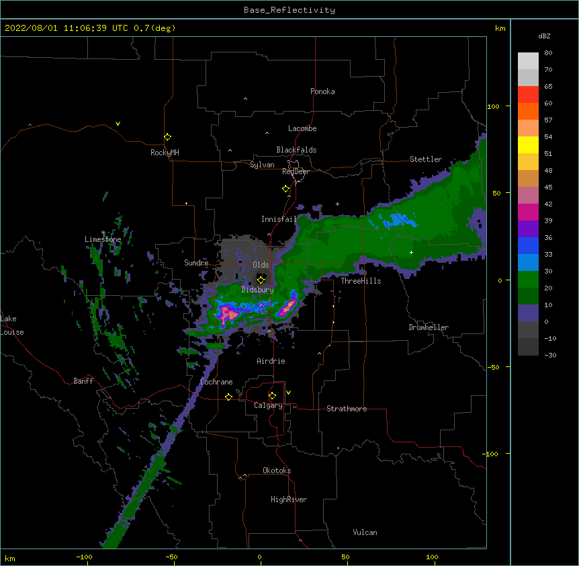Click the Olds town label
Image resolution: width=579 pixels, height=566 pixels.
(x=261, y=265)
